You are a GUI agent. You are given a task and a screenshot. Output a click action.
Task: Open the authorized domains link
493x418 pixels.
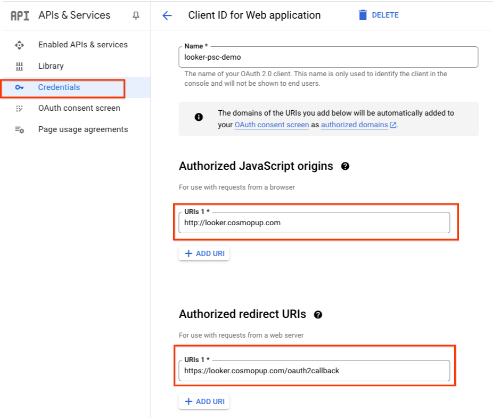point(355,125)
